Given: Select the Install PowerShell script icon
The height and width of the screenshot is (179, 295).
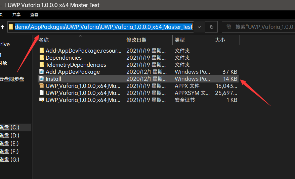Looking at the screenshot, I should coord(42,79).
